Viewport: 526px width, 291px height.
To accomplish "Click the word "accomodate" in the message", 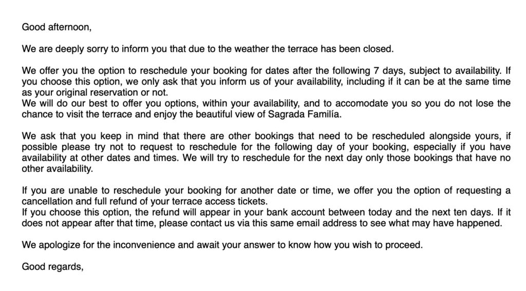I will (334, 104).
